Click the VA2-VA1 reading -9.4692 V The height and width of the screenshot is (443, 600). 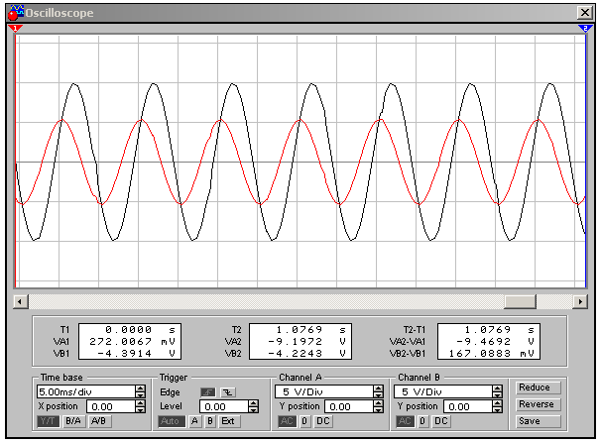tap(495, 341)
